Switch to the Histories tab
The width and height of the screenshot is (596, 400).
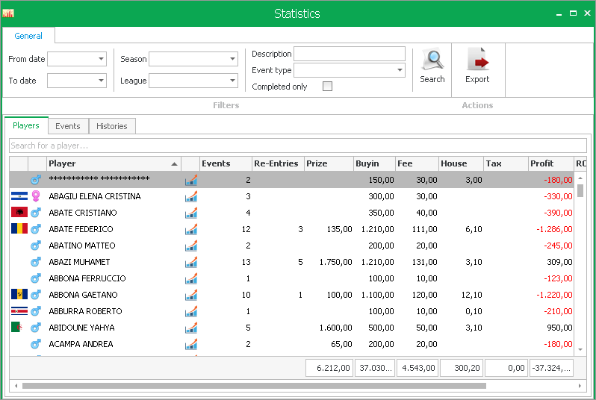point(112,126)
